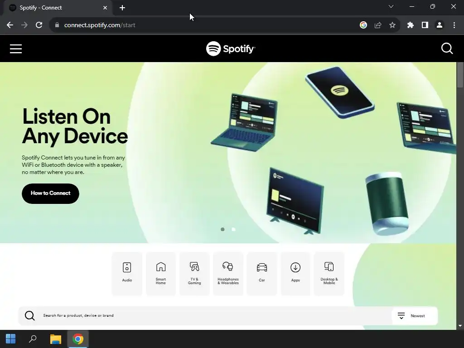Screen dimensions: 464x348
Task: Click the Spotify Connect description paragraph
Action: tap(73, 165)
